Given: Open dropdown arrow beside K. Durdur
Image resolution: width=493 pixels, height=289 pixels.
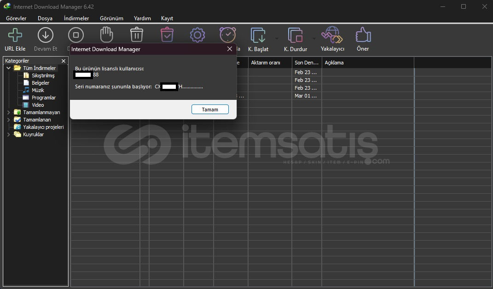Looking at the screenshot, I should coord(314,39).
